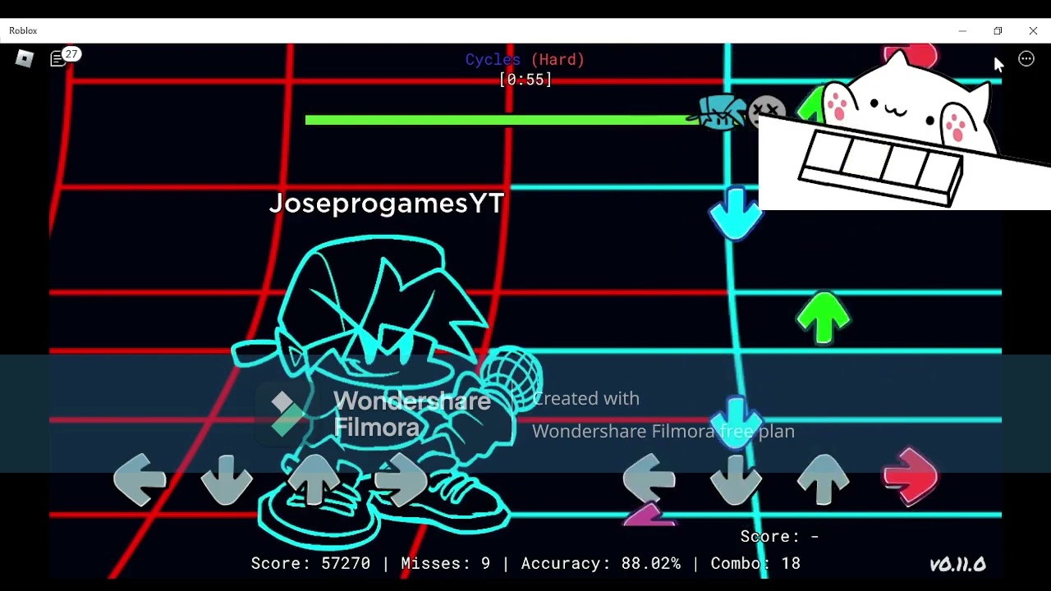This screenshot has height=591, width=1051.
Task: Click the Accuracy: 88.02% readout
Action: point(601,564)
